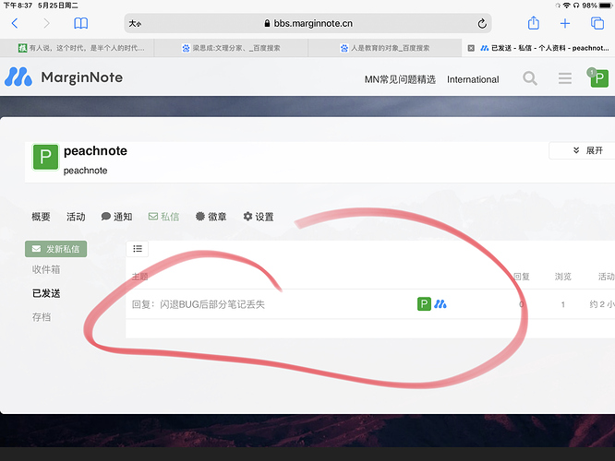Select the bbs.marginnote.cn address bar
Screen dimensions: 615x461
[307, 23]
